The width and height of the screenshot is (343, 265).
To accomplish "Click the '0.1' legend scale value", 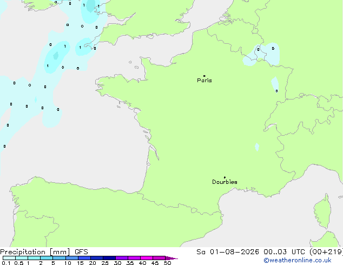I will coord(6,263).
